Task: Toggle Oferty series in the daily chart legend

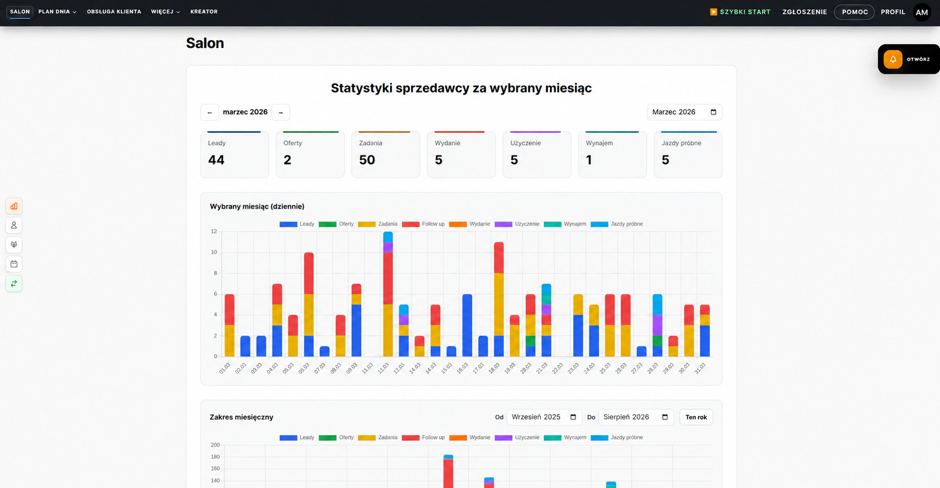Action: [336, 224]
